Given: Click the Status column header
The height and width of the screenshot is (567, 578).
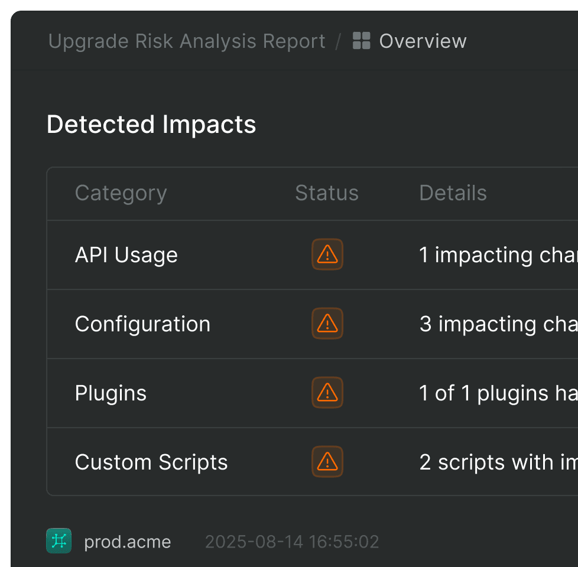Looking at the screenshot, I should (x=327, y=193).
